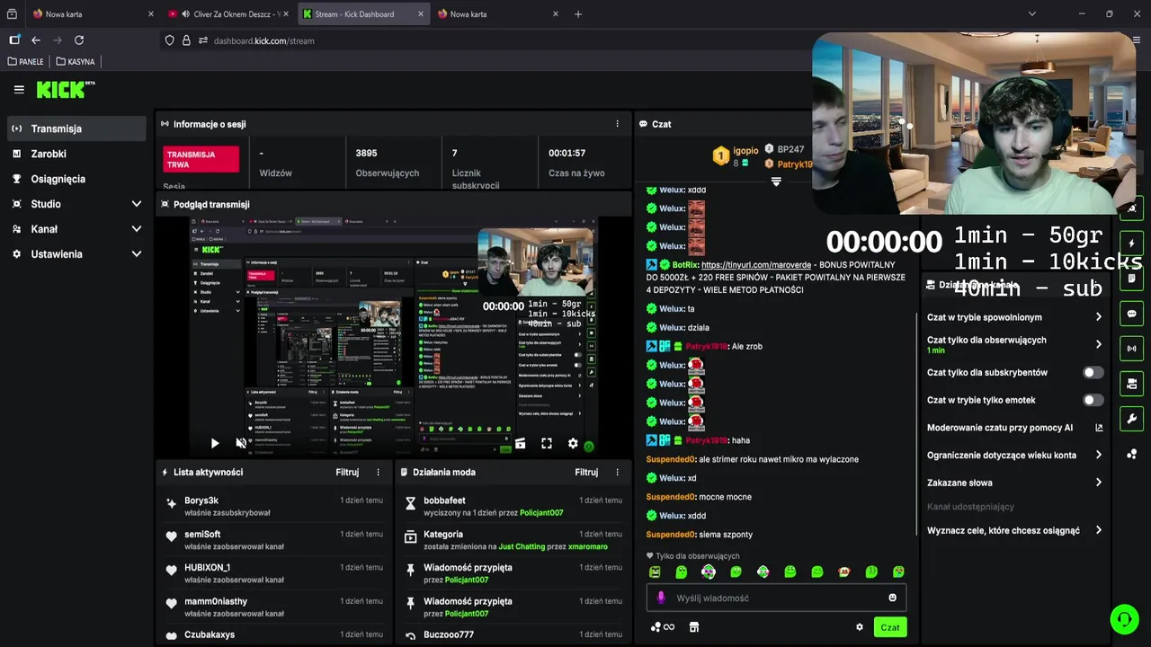The height and width of the screenshot is (647, 1151).
Task: Click Moderowanie czatu przy pomocy AI
Action: click(x=1000, y=428)
